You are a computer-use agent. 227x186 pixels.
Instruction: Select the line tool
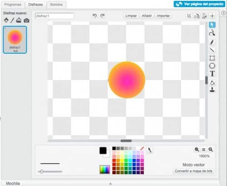point(212,50)
